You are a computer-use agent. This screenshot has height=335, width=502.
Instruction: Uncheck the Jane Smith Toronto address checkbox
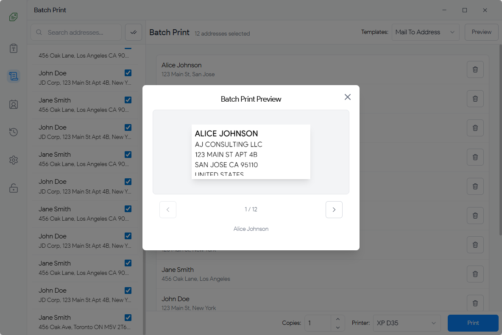click(x=128, y=318)
